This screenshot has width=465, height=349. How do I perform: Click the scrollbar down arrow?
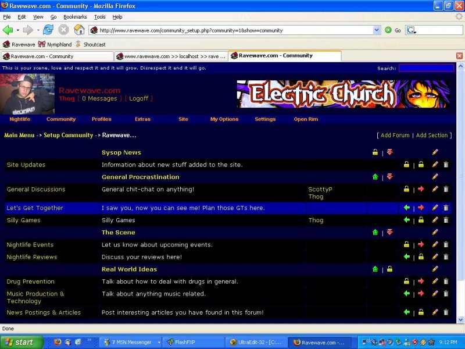pyautogui.click(x=460, y=319)
